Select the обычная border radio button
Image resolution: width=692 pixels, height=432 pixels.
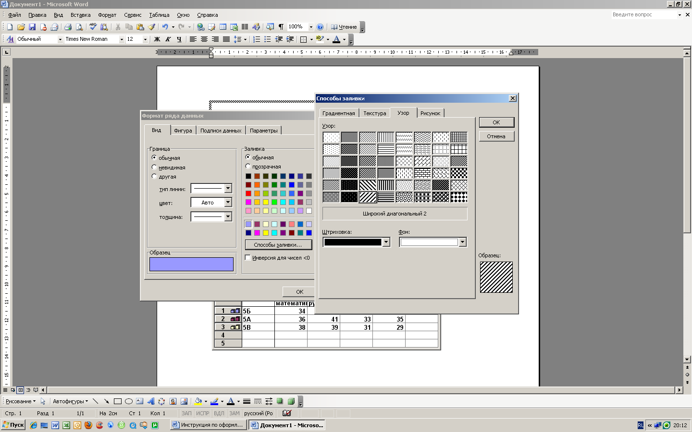[x=154, y=157]
